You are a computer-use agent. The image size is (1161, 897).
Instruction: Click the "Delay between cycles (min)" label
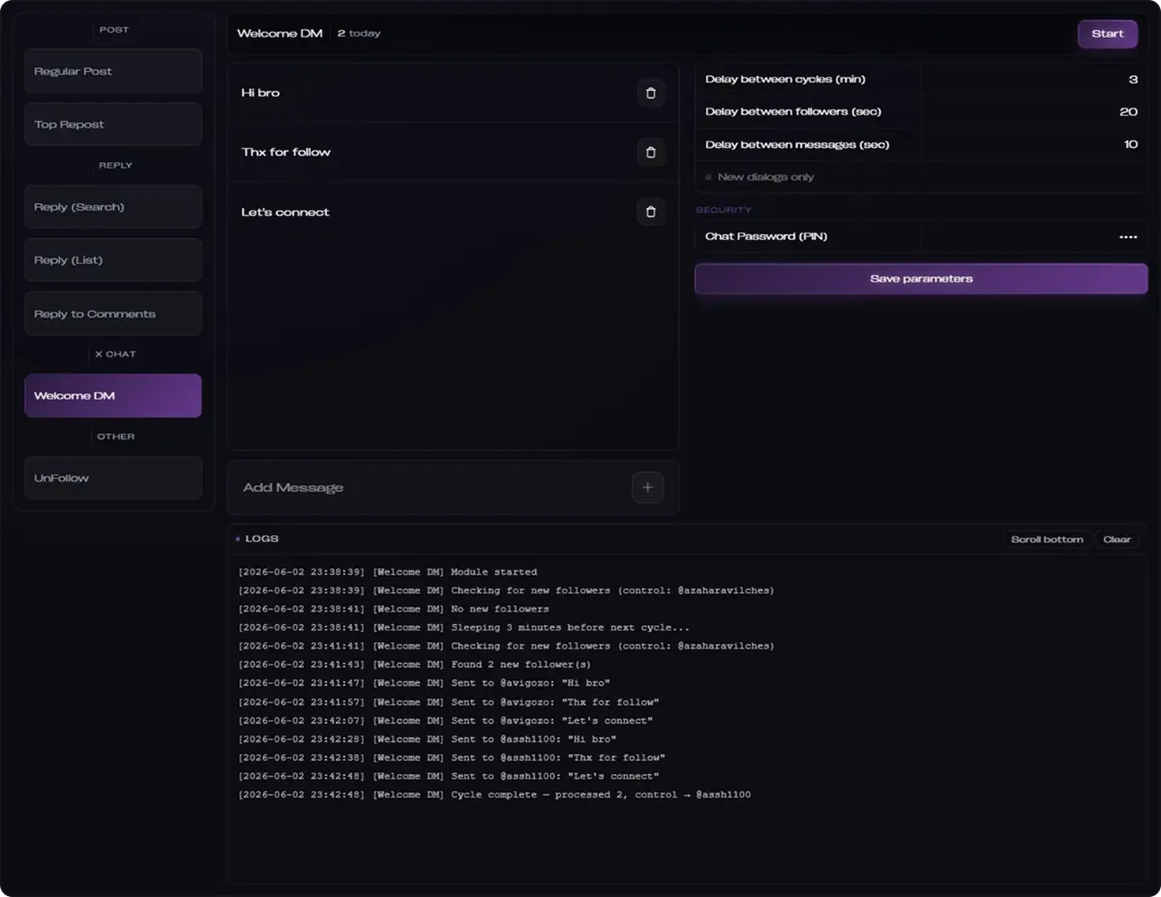[786, 79]
